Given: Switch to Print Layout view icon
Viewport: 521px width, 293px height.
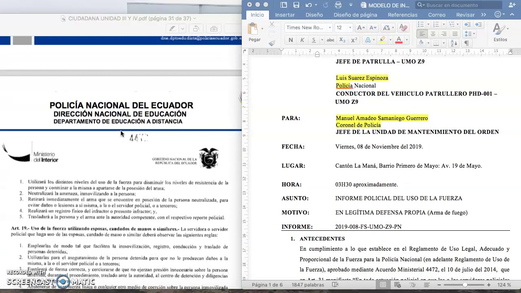Looking at the screenshot, I should tap(383, 285).
